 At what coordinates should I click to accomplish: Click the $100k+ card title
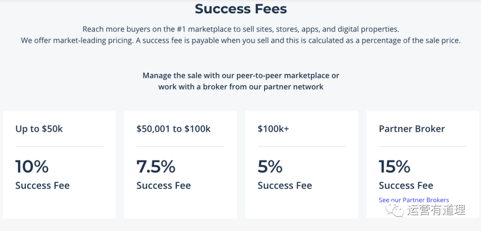click(x=273, y=129)
